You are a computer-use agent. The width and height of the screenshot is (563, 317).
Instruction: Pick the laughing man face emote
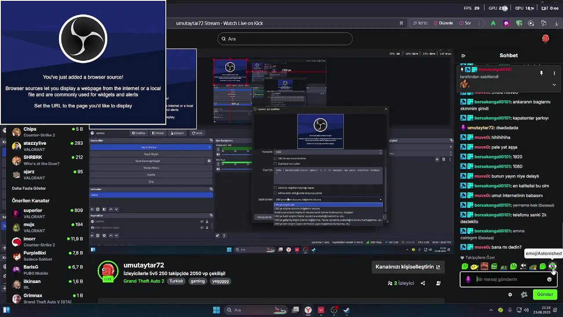click(484, 266)
